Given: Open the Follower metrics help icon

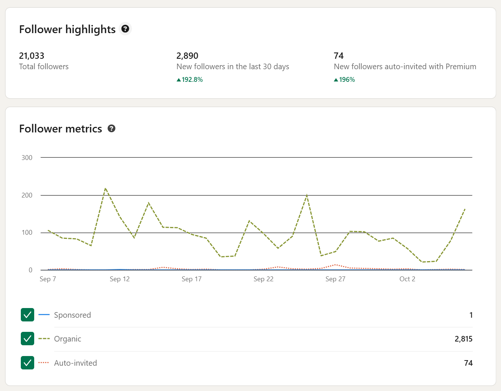Looking at the screenshot, I should (x=111, y=128).
